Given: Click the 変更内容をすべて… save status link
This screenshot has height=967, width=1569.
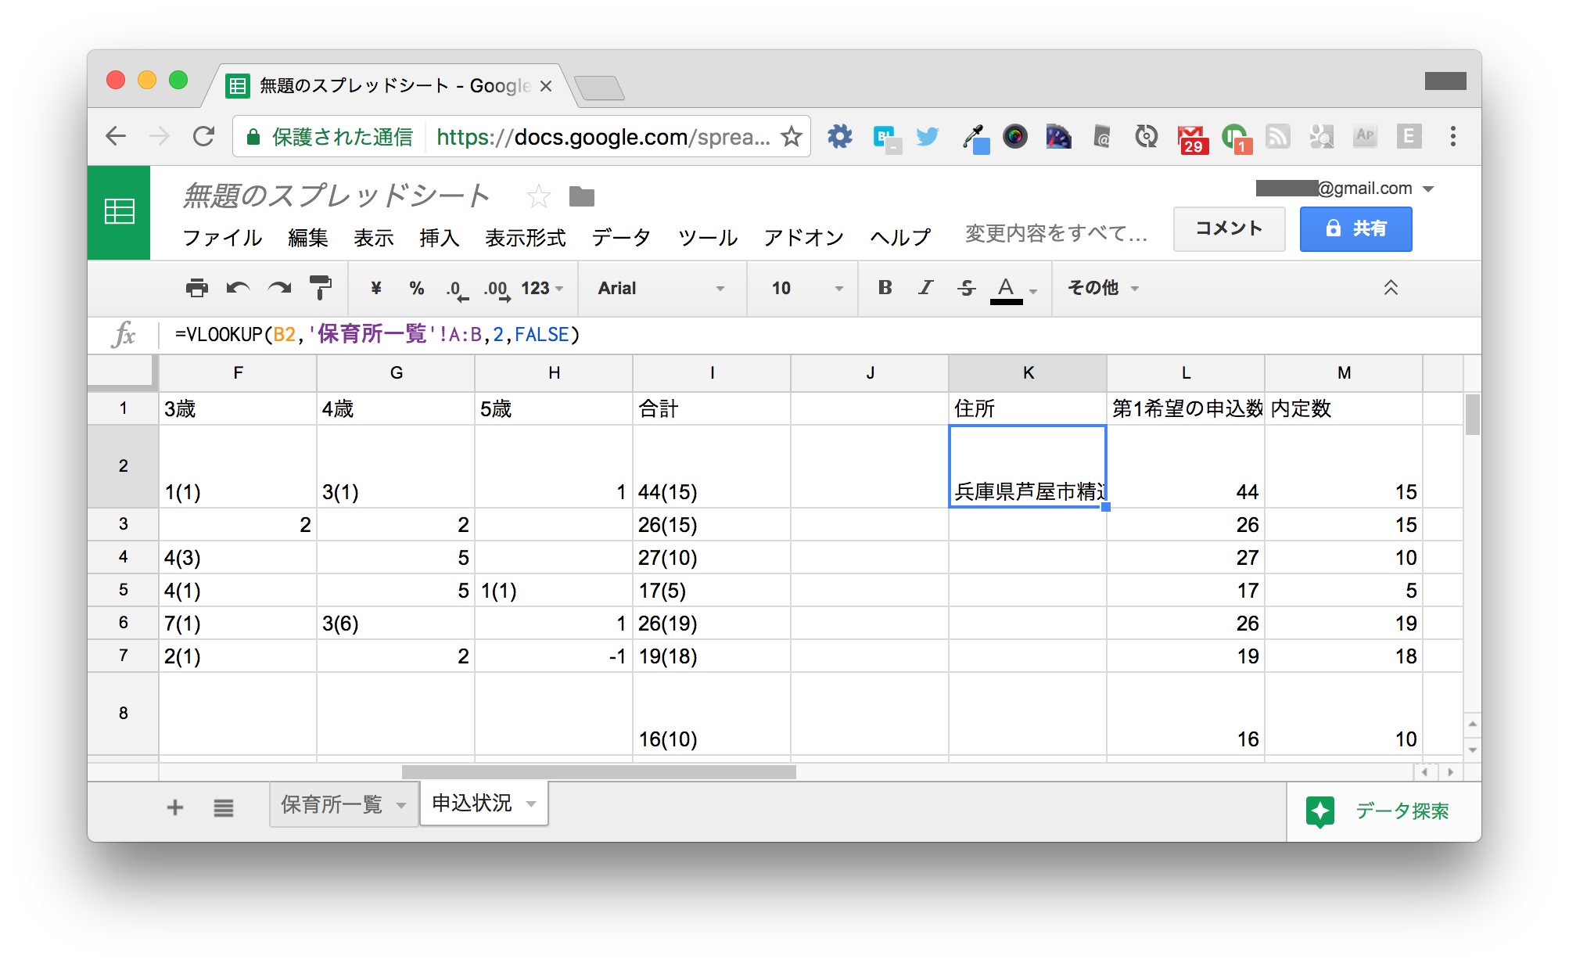Looking at the screenshot, I should pyautogui.click(x=1056, y=233).
